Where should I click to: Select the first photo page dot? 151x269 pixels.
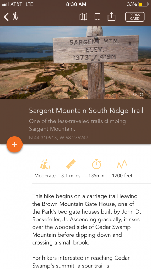135,94
